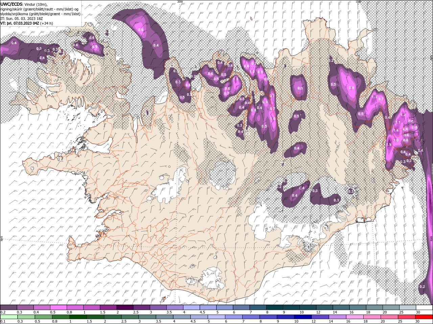Click the '1.9' precipitation value on map

point(389,144)
